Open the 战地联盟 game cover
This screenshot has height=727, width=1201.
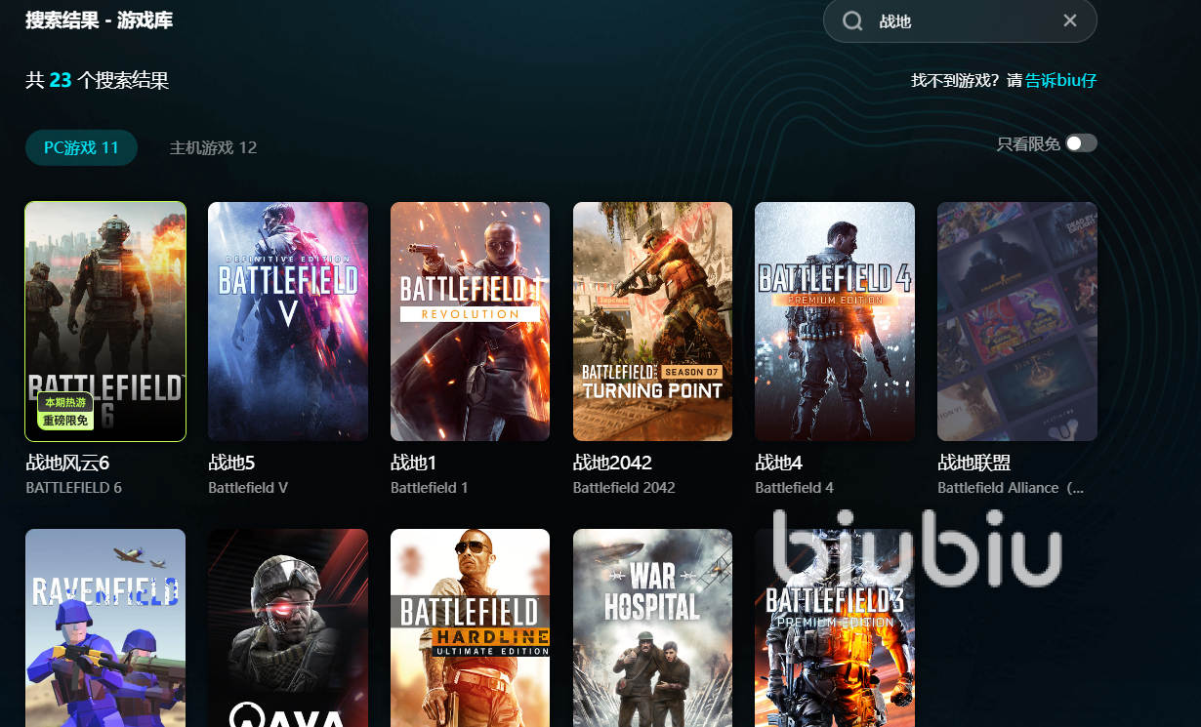pyautogui.click(x=1016, y=321)
